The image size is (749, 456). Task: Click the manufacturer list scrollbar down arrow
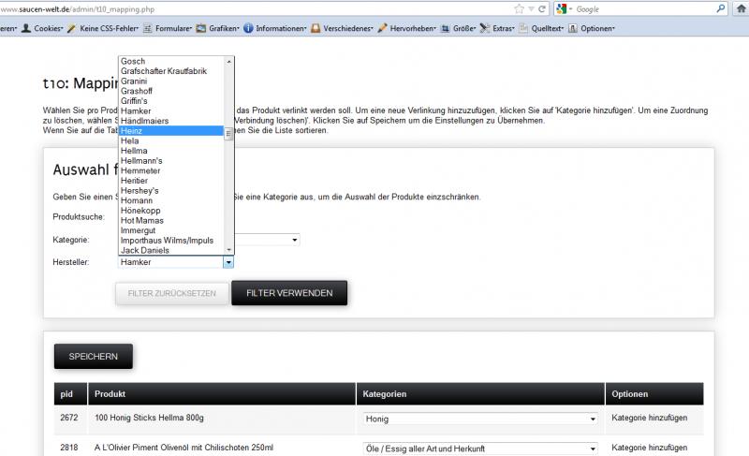point(228,250)
